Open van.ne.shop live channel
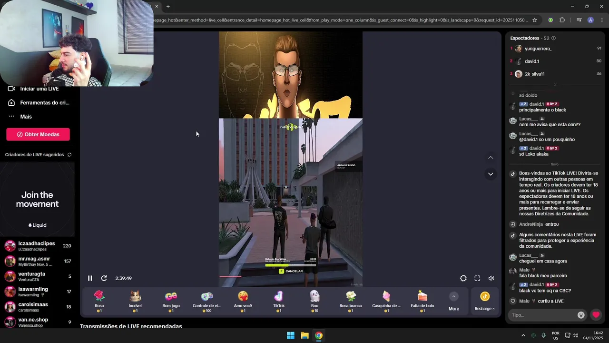The image size is (609, 343). (x=37, y=322)
